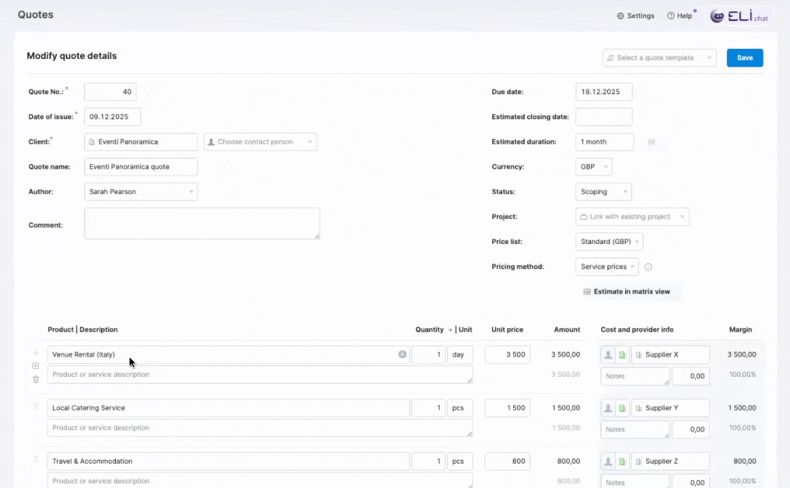790x488 pixels.
Task: Open the Select a quote template dropdown
Action: 659,58
